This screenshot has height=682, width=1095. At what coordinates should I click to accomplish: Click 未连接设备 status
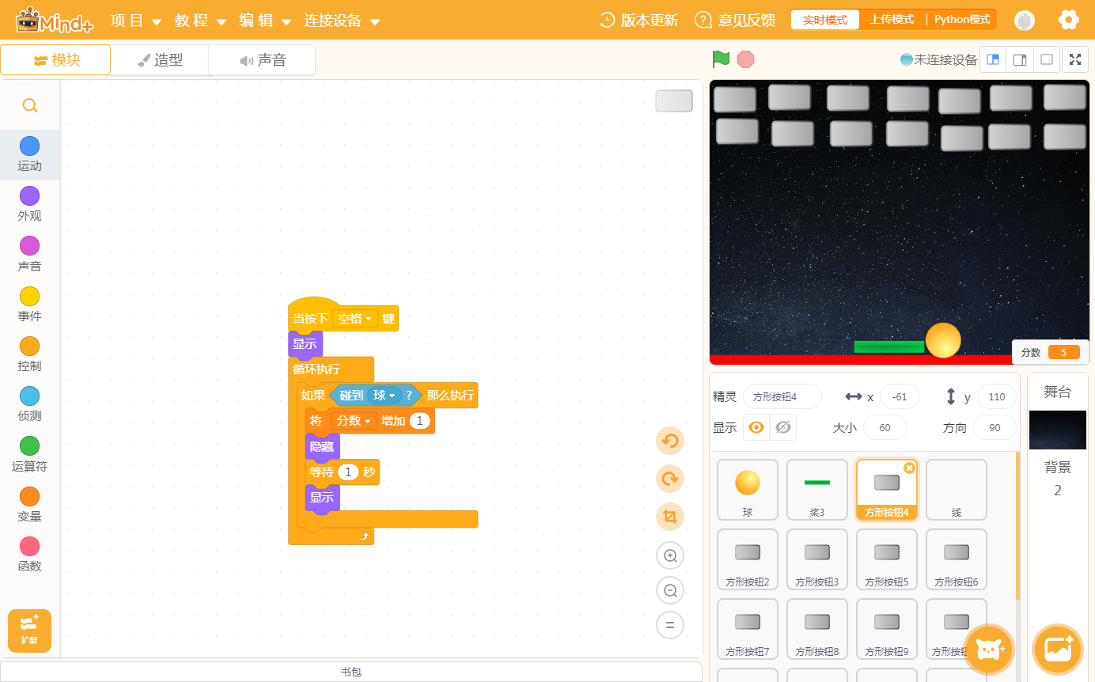(x=939, y=59)
